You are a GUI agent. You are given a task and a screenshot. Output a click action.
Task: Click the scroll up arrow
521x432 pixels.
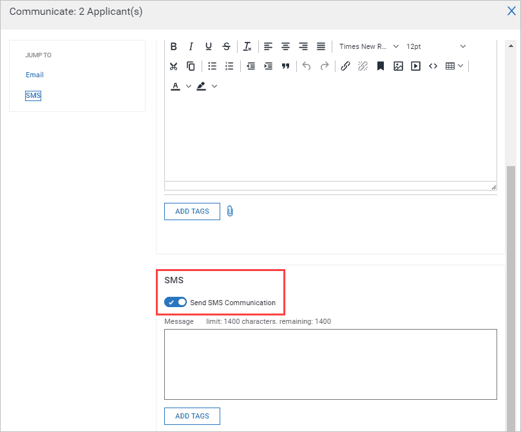pos(511,46)
